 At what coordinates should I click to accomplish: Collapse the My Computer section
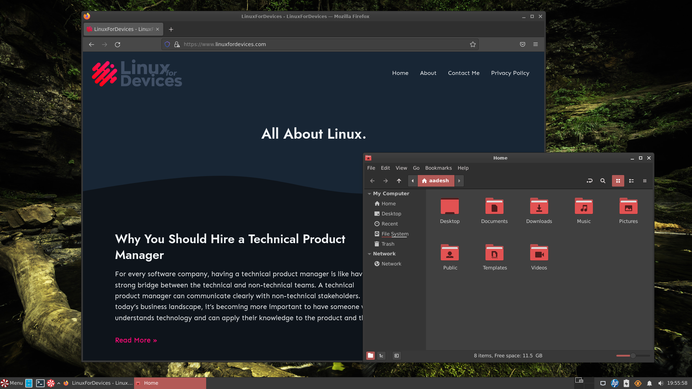coord(369,193)
